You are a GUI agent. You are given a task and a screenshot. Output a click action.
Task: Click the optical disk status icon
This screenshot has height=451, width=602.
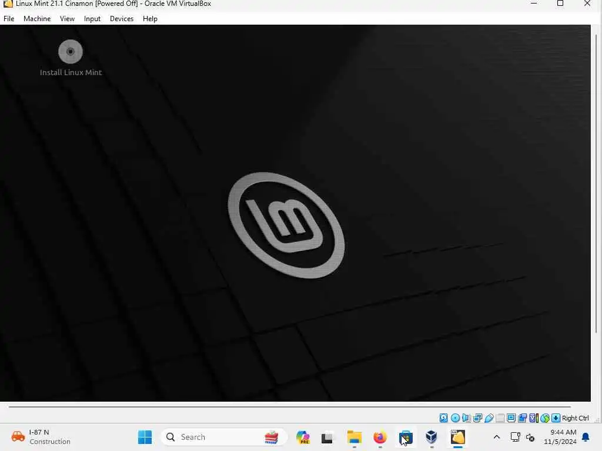click(455, 418)
